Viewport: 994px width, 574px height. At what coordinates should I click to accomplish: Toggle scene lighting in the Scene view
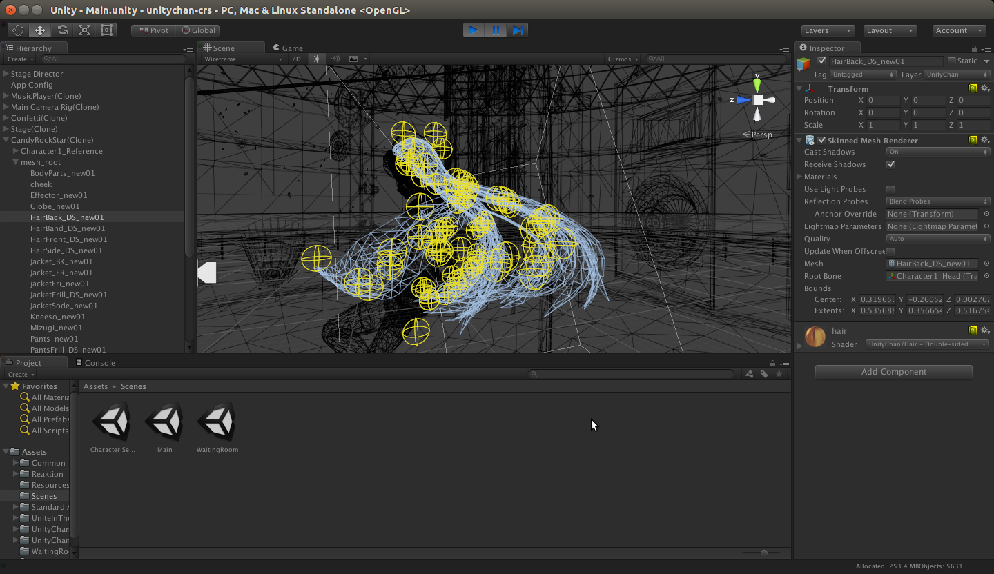tap(316, 59)
